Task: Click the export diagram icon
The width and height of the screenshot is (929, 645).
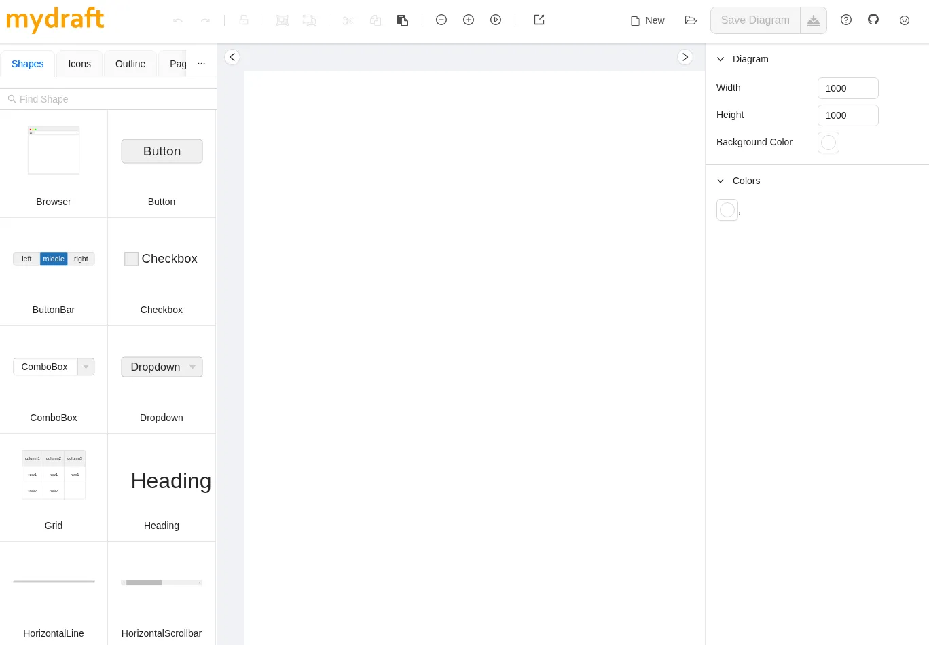Action: (x=539, y=20)
